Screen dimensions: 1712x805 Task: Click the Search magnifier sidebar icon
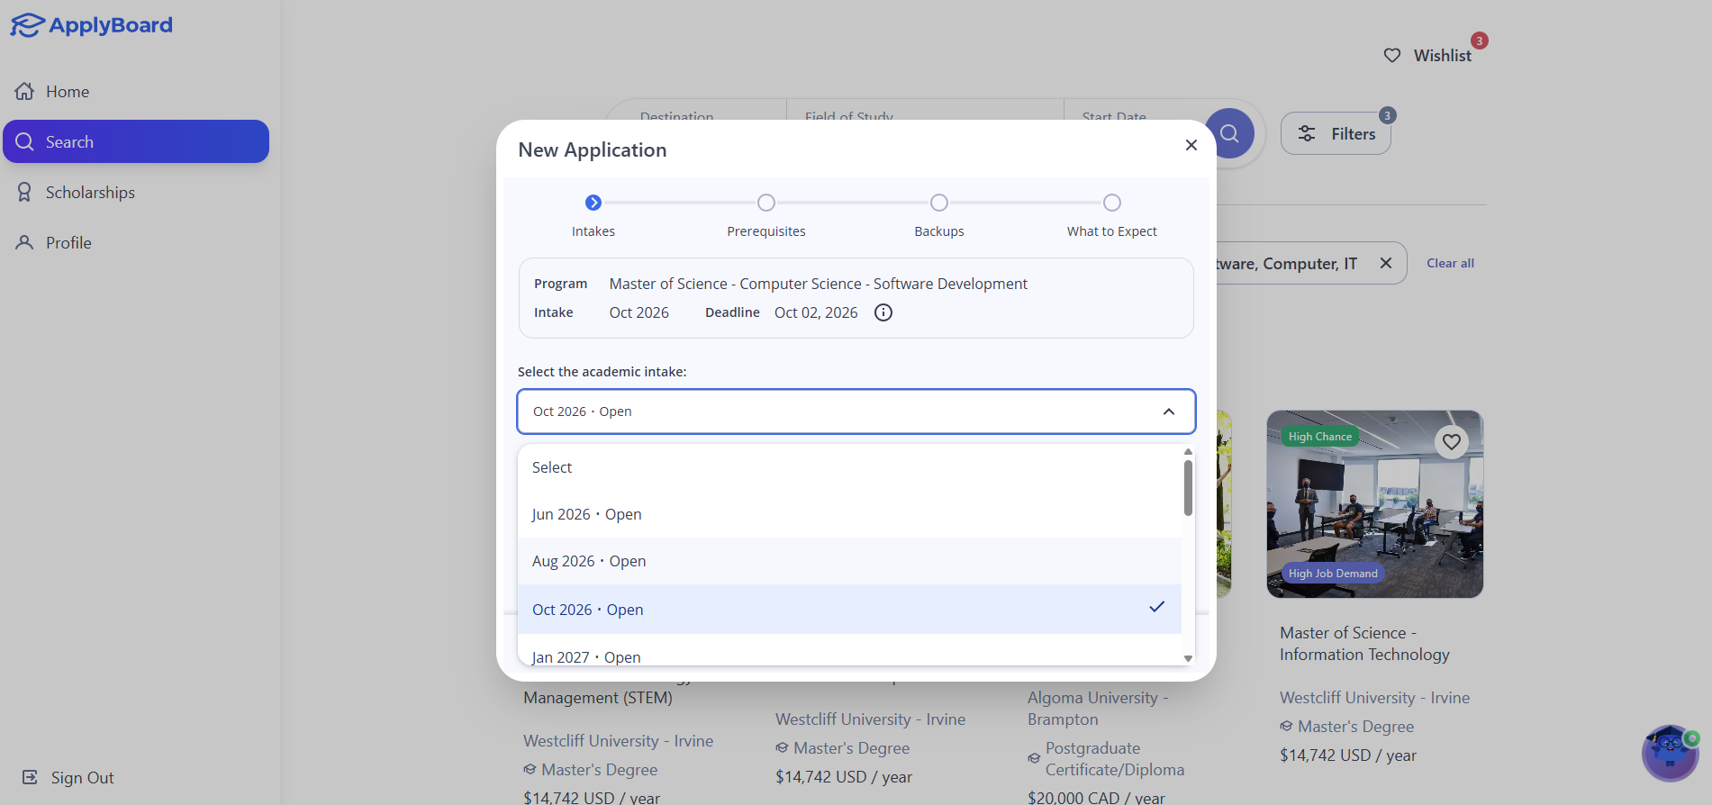[24, 141]
